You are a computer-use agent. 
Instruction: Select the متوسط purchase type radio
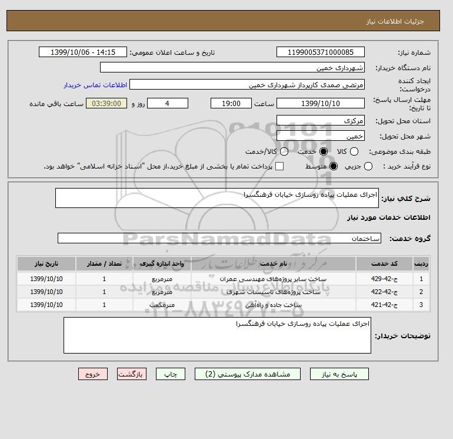334,166
